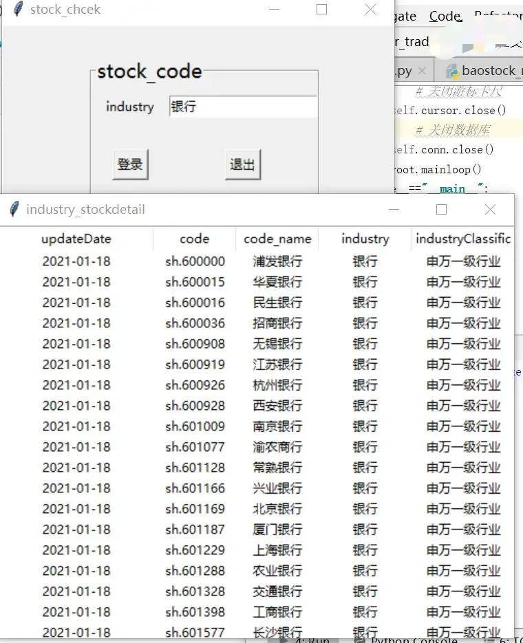The height and width of the screenshot is (643, 523).
Task: Click the name 西安银行
Action: [x=278, y=406]
